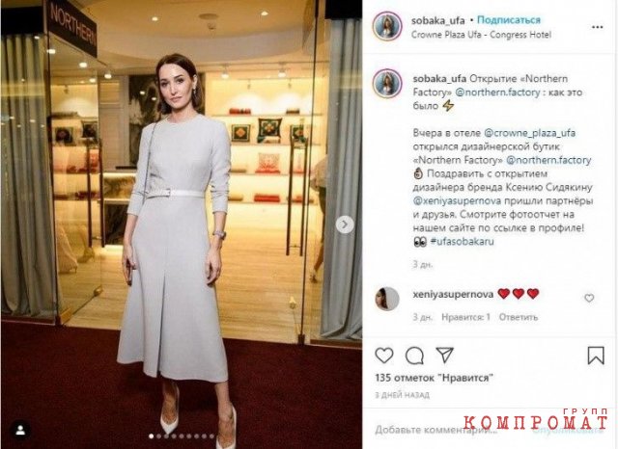Open Crowne Plaza Ufa location link
The image size is (618, 449).
[481, 35]
